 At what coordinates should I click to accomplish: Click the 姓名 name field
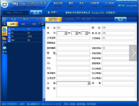tap(73, 28)
